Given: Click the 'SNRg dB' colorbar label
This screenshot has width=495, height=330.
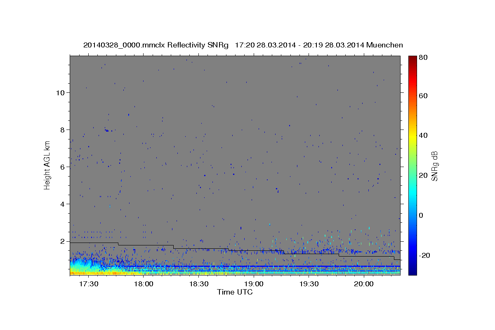Looking at the screenshot, I should pos(434,166).
